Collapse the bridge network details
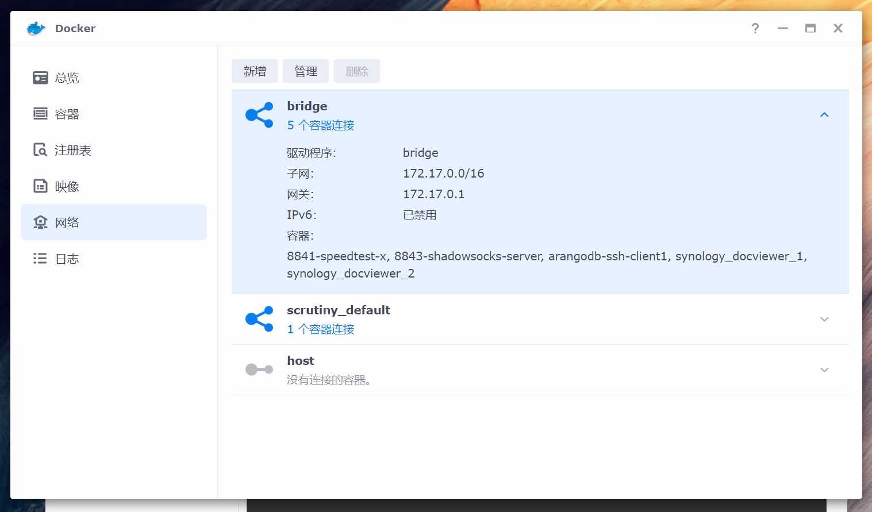The width and height of the screenshot is (872, 512). click(x=824, y=115)
